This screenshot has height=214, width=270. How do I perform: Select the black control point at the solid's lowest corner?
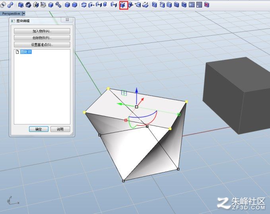pos(123,181)
